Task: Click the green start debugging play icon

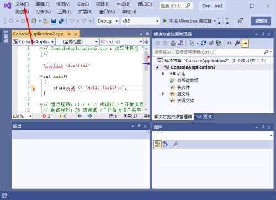Action: 165,21
